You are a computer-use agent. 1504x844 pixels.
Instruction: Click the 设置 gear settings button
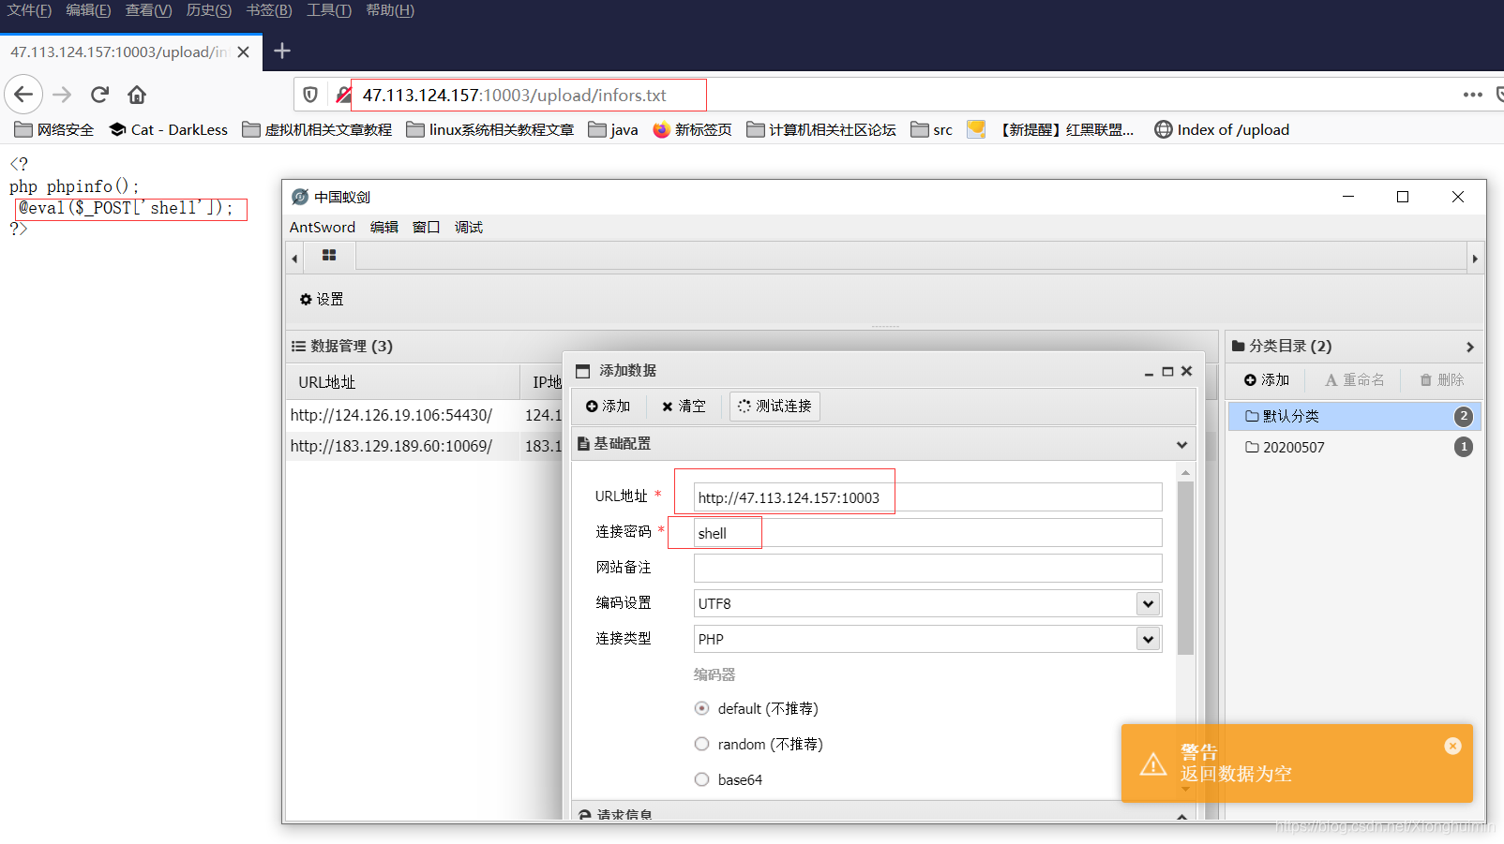[x=322, y=299]
